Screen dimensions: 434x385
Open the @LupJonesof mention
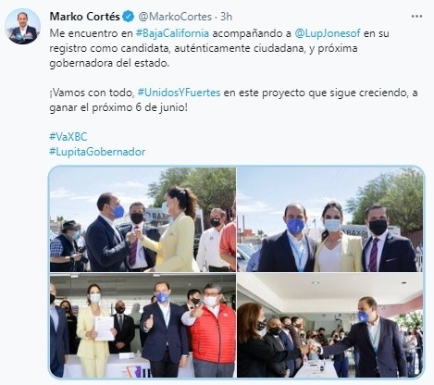(x=328, y=33)
